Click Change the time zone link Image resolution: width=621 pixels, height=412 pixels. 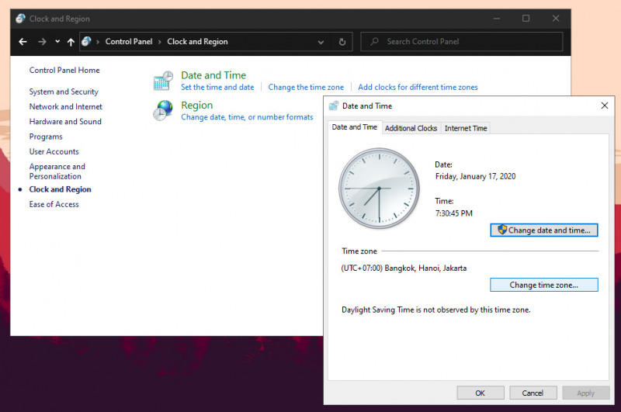(306, 87)
